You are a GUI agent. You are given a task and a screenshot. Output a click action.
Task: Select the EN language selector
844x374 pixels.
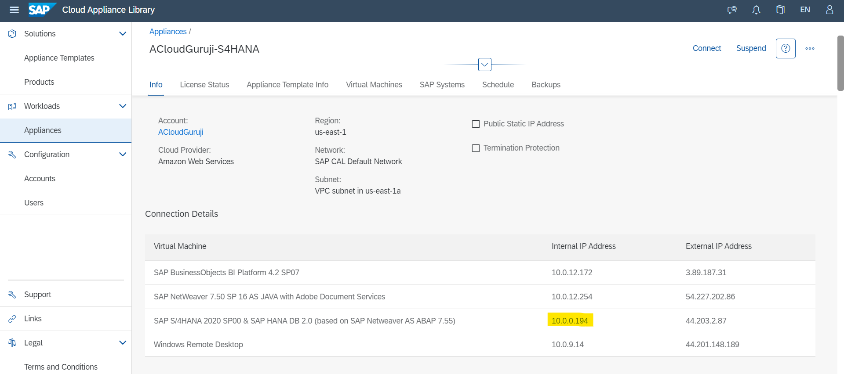tap(805, 10)
